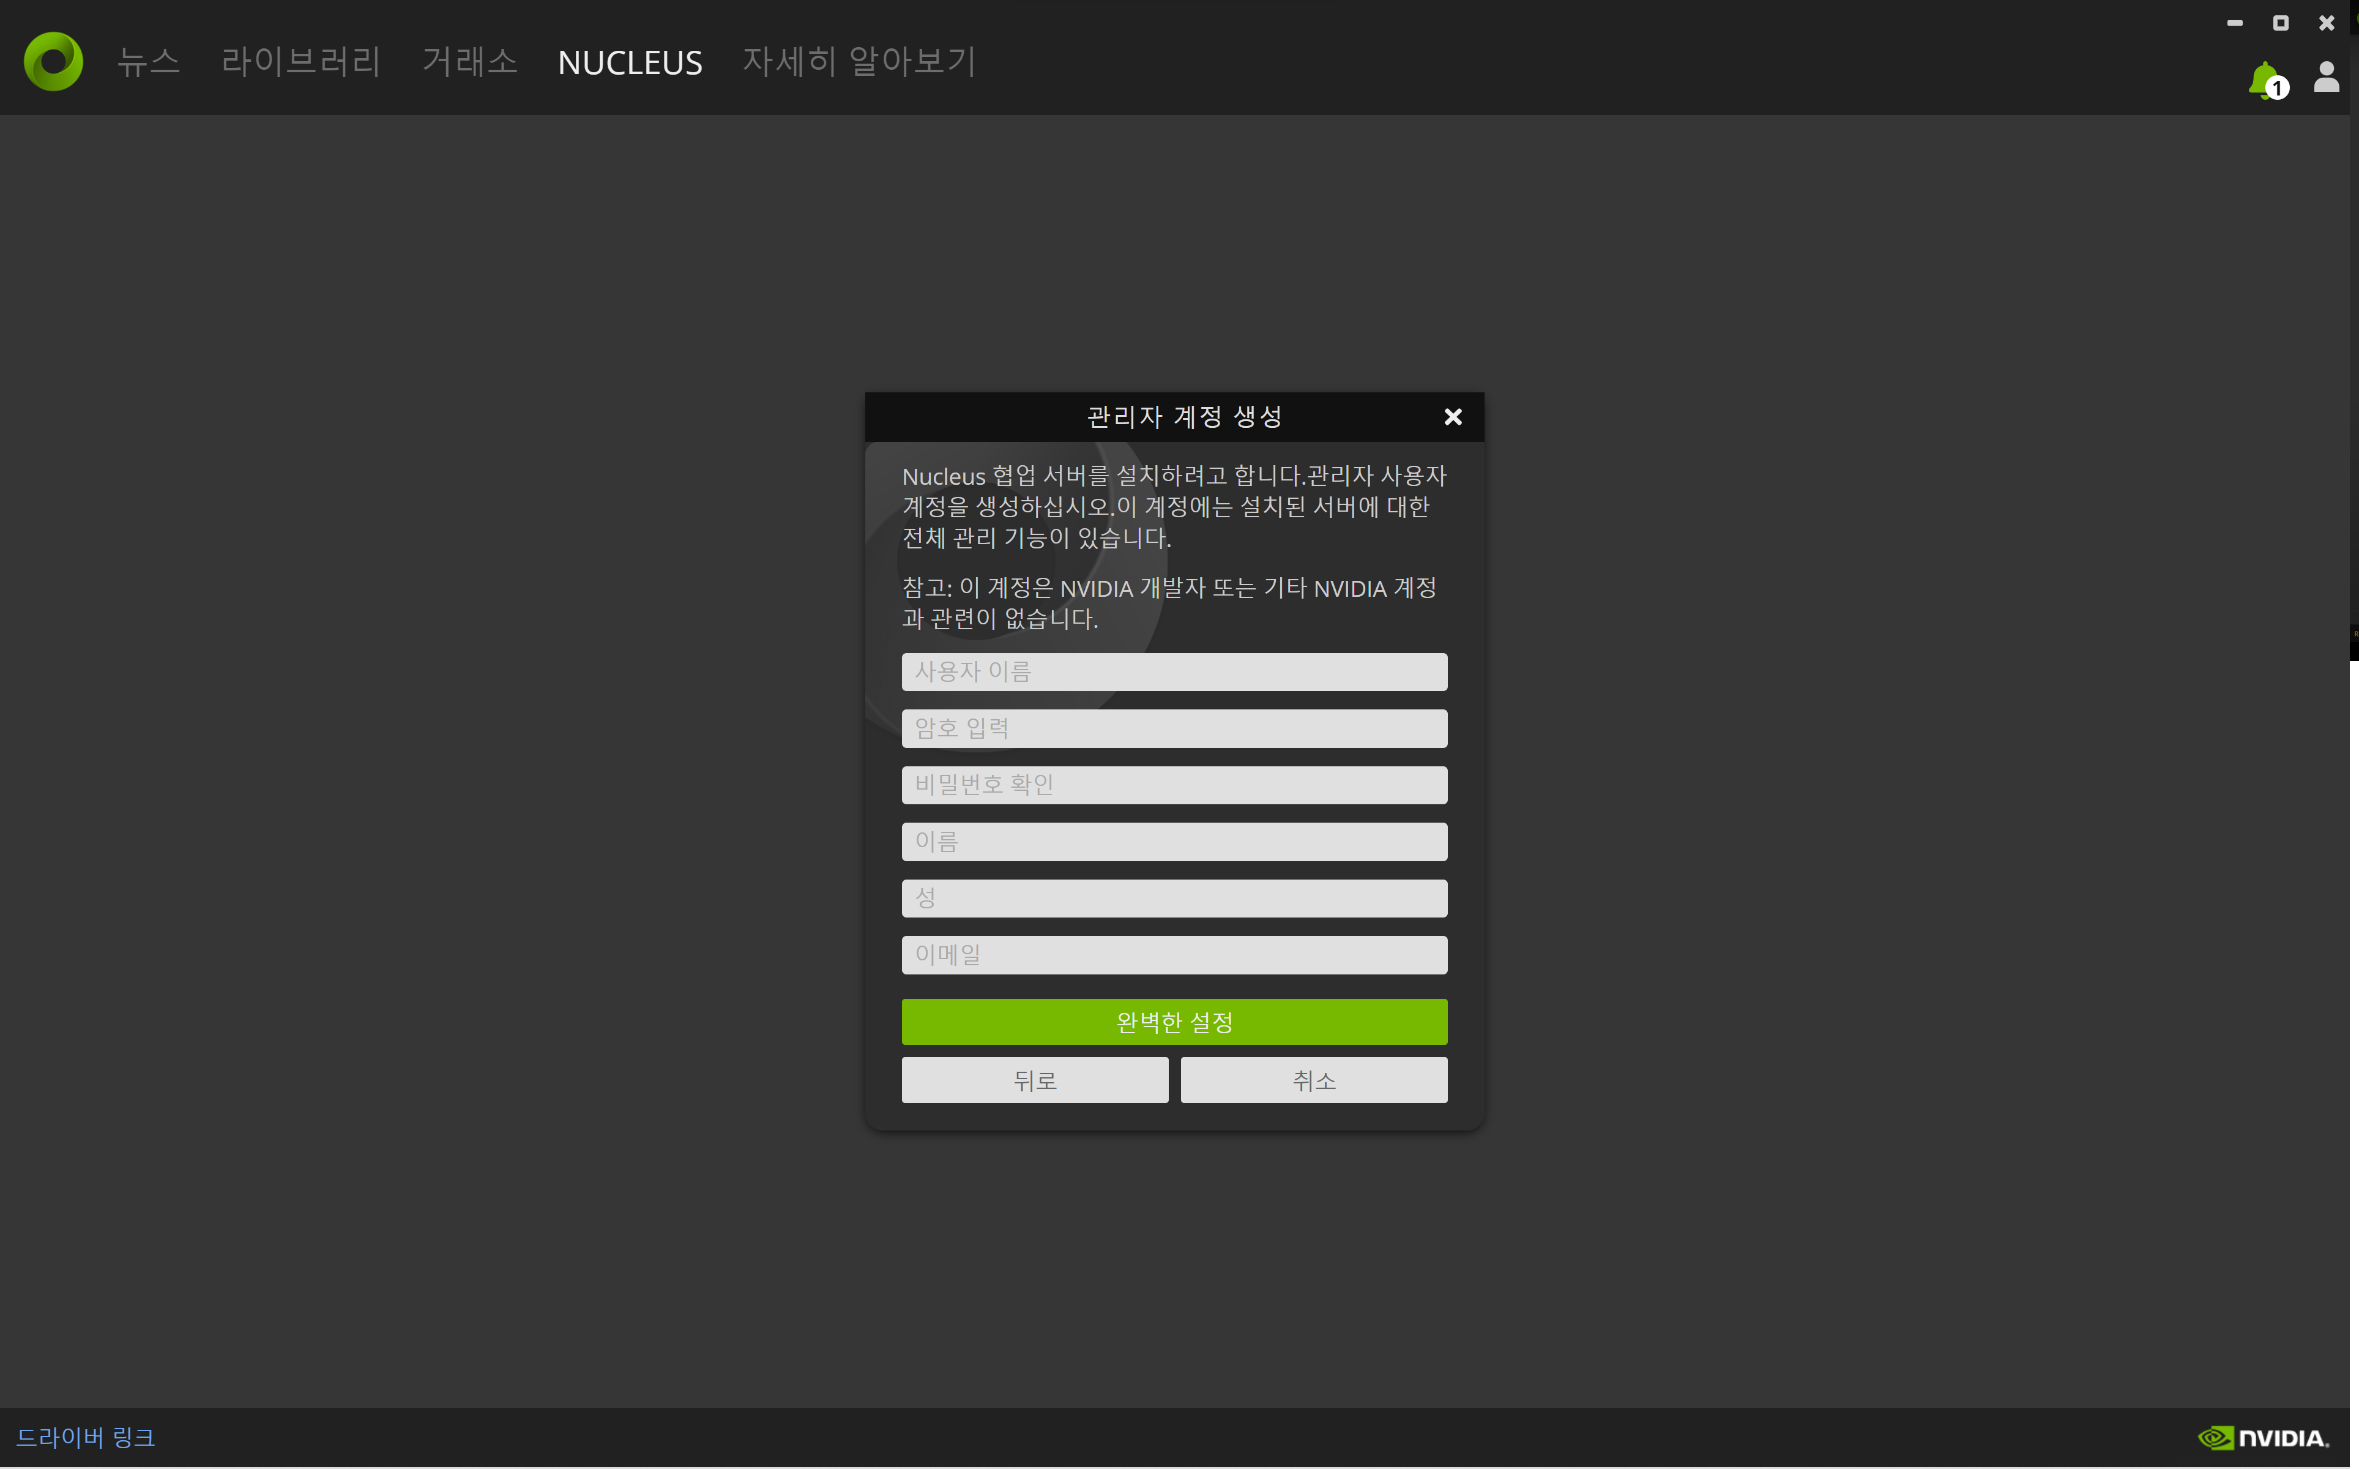
Task: Minimize the launcher window
Action: [2234, 23]
